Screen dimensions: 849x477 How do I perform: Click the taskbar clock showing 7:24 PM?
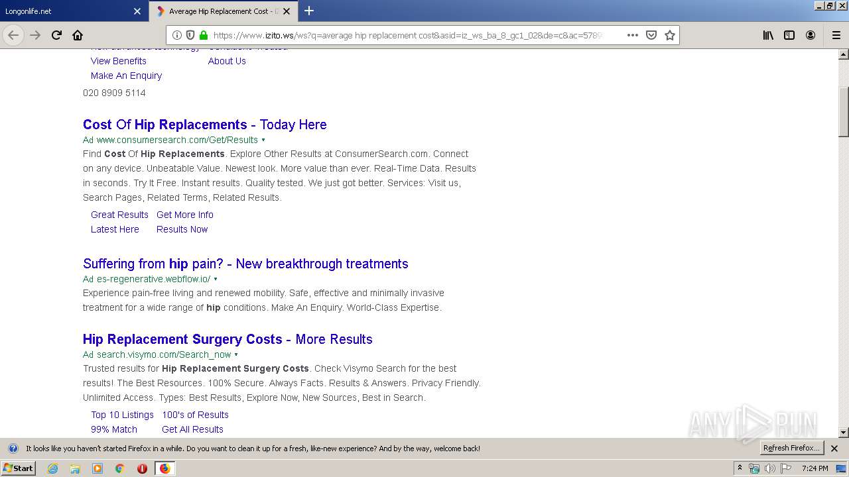coord(815,468)
